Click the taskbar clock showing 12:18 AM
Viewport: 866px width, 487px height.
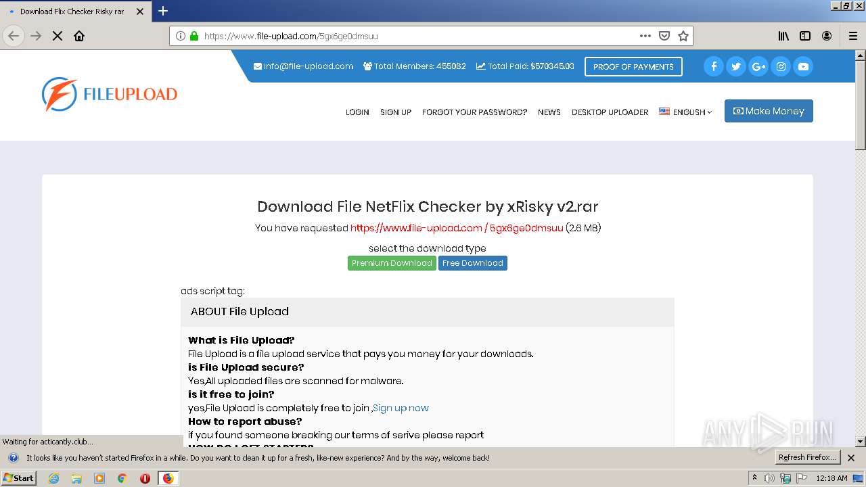coord(831,478)
